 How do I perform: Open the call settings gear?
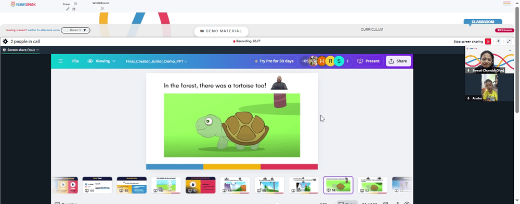[x=5, y=42]
